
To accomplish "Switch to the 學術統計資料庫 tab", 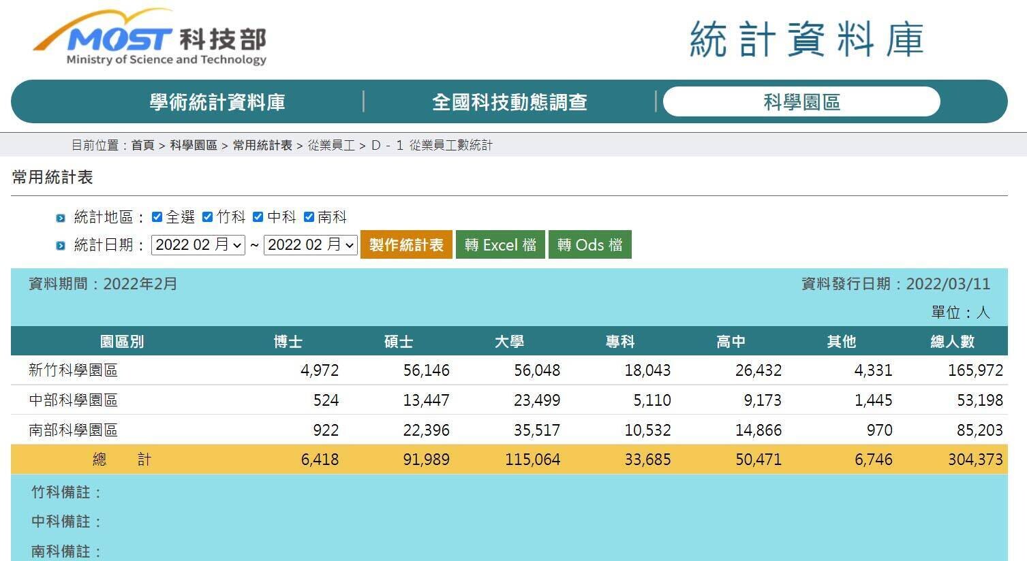I will coord(217,101).
